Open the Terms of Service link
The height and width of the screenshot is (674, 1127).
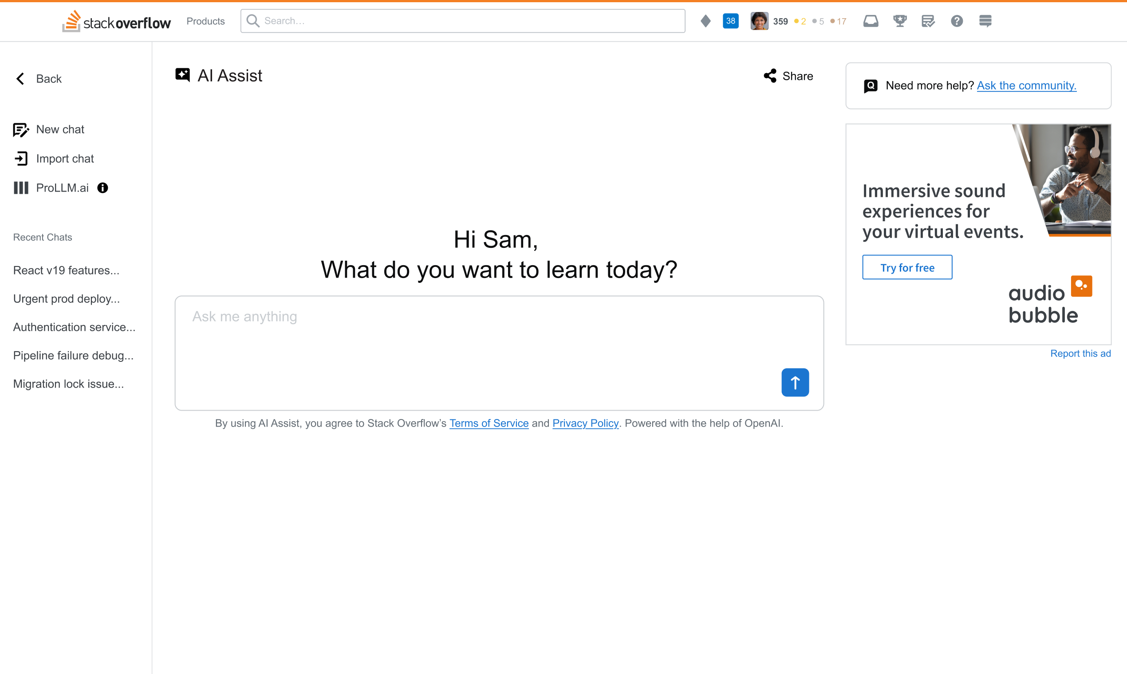pyautogui.click(x=489, y=423)
